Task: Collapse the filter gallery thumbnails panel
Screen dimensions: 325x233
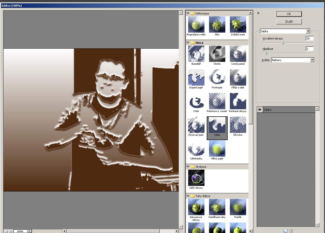Action: point(258,13)
